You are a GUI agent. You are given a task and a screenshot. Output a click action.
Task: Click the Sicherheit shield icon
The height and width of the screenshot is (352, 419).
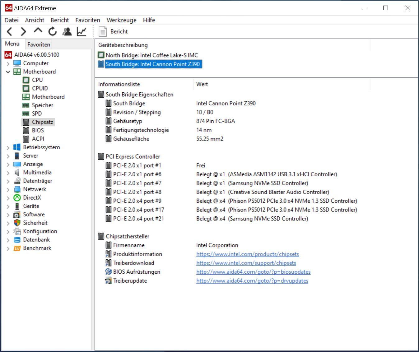coord(17,223)
